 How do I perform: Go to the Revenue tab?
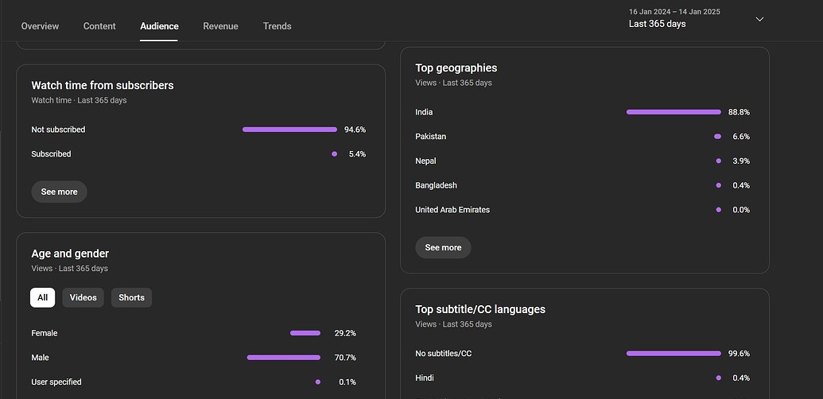(x=220, y=26)
